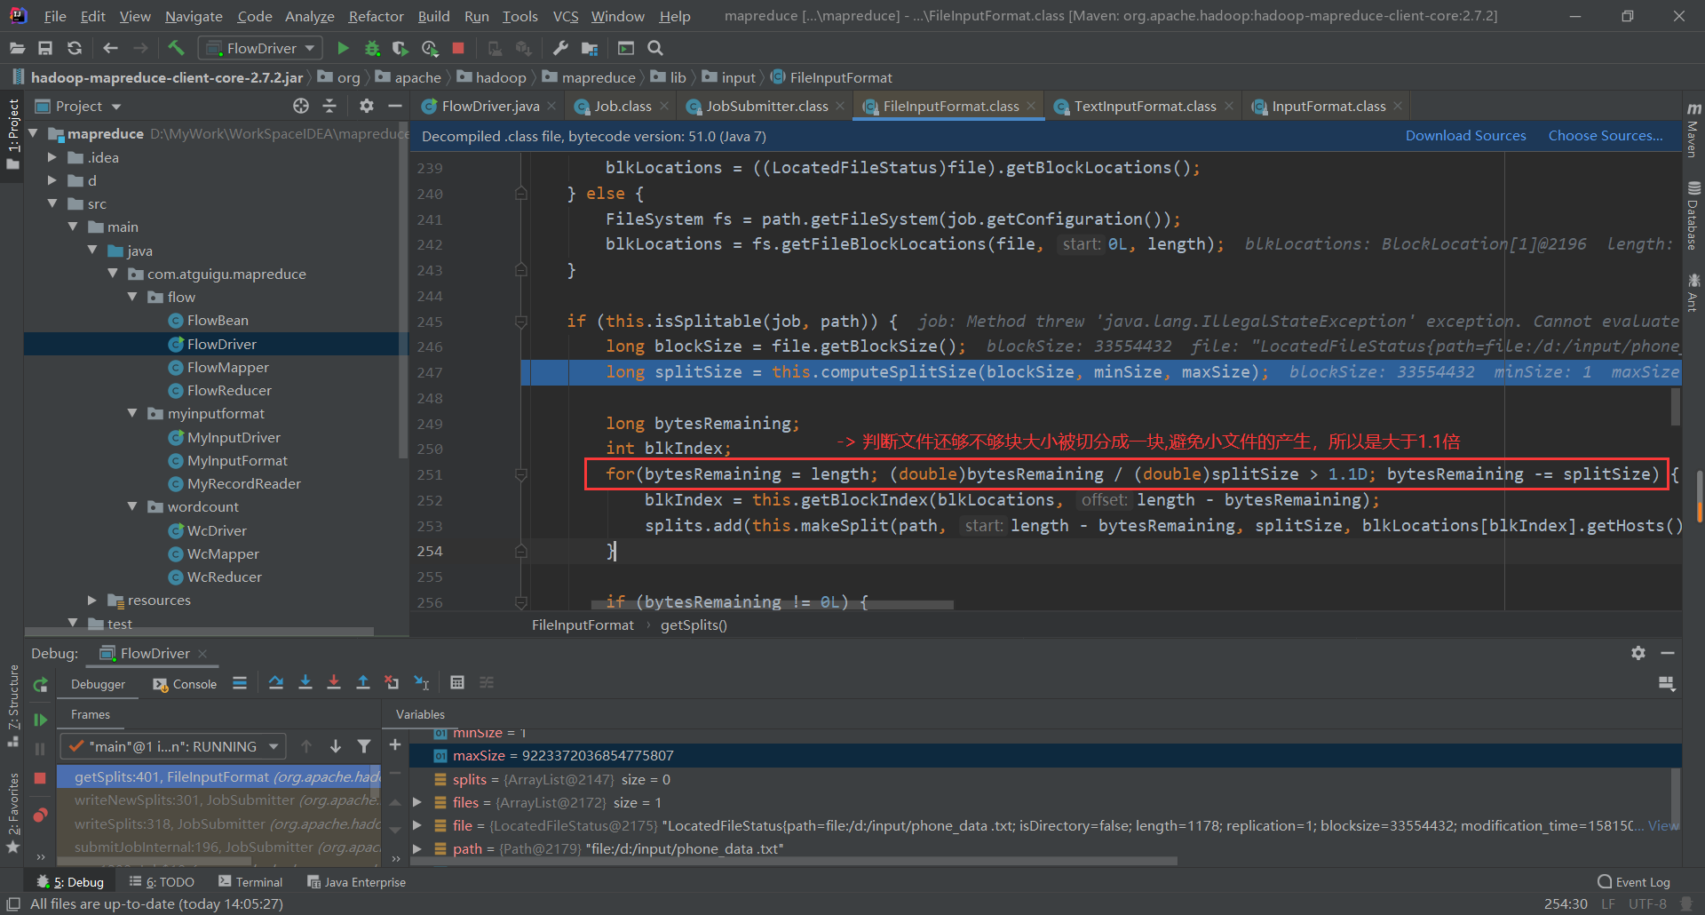The width and height of the screenshot is (1705, 915).
Task: Open the 6: TODO tool window
Action: (162, 882)
